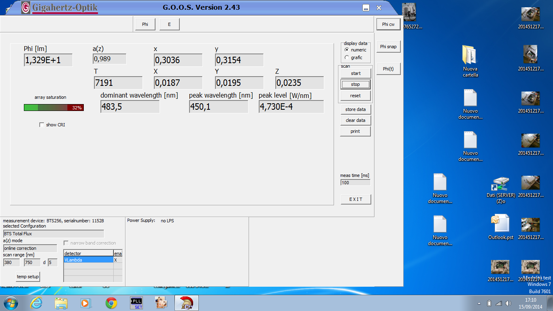
Task: Open the temp setup dialog
Action: coord(28,277)
